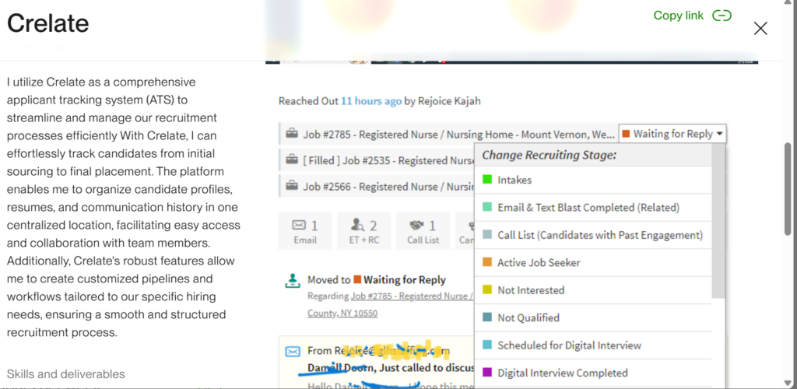
Task: Choose Active Job Seeker stage
Action: coord(592,262)
